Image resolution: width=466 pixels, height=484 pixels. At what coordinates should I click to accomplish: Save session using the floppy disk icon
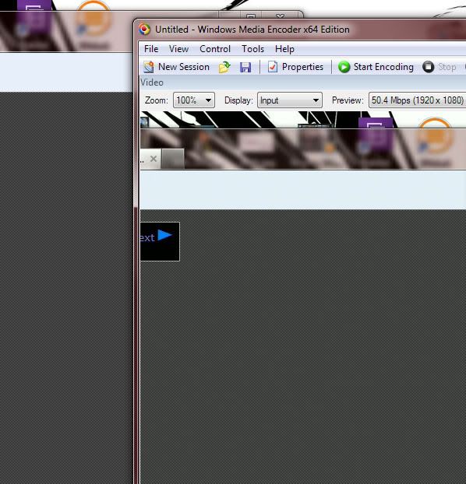245,67
